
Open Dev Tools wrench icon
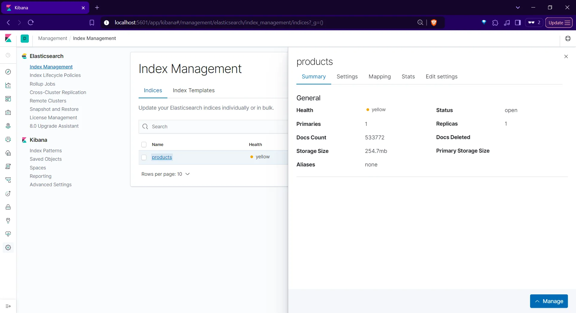point(8,220)
